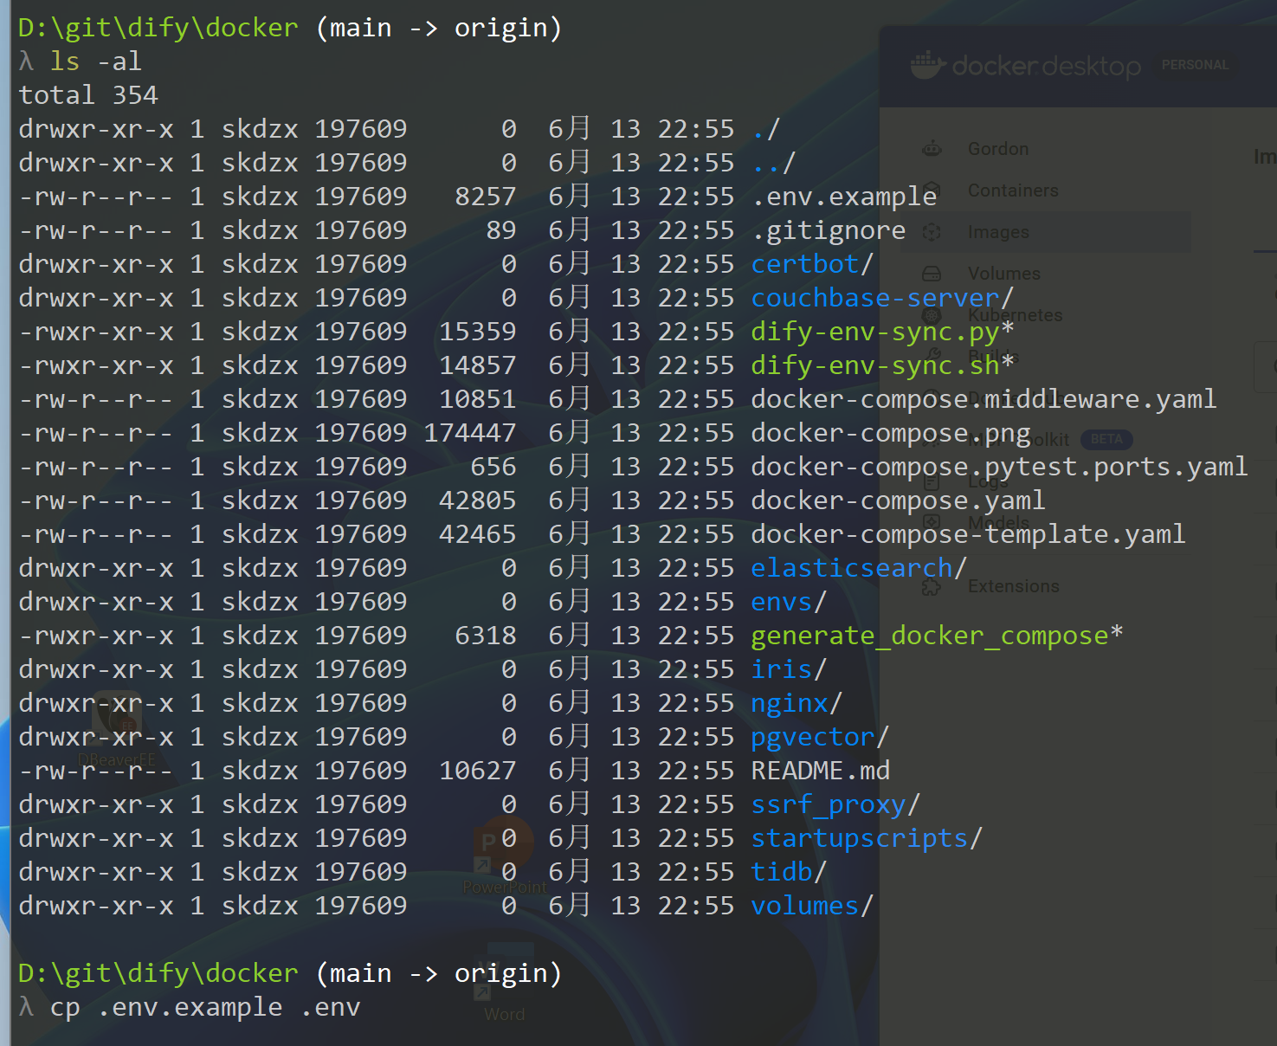Click docker-compose.yaml file name
Screen dimensions: 1277x1046
(x=899, y=500)
